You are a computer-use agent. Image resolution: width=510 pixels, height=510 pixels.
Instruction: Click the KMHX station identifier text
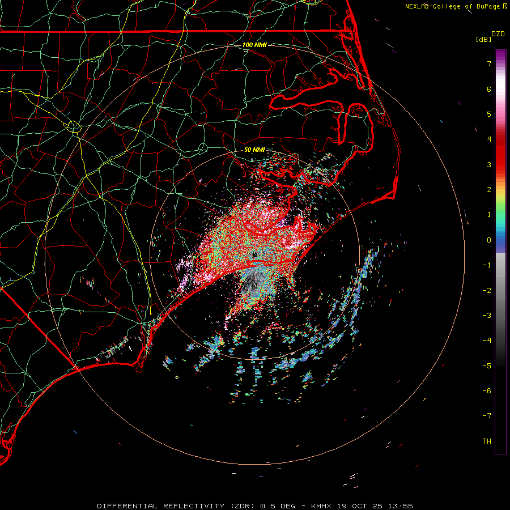(321, 506)
